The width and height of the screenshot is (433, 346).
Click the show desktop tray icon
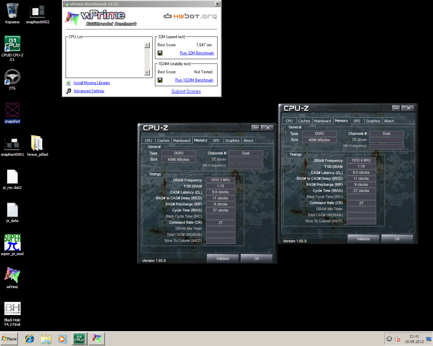click(429, 339)
